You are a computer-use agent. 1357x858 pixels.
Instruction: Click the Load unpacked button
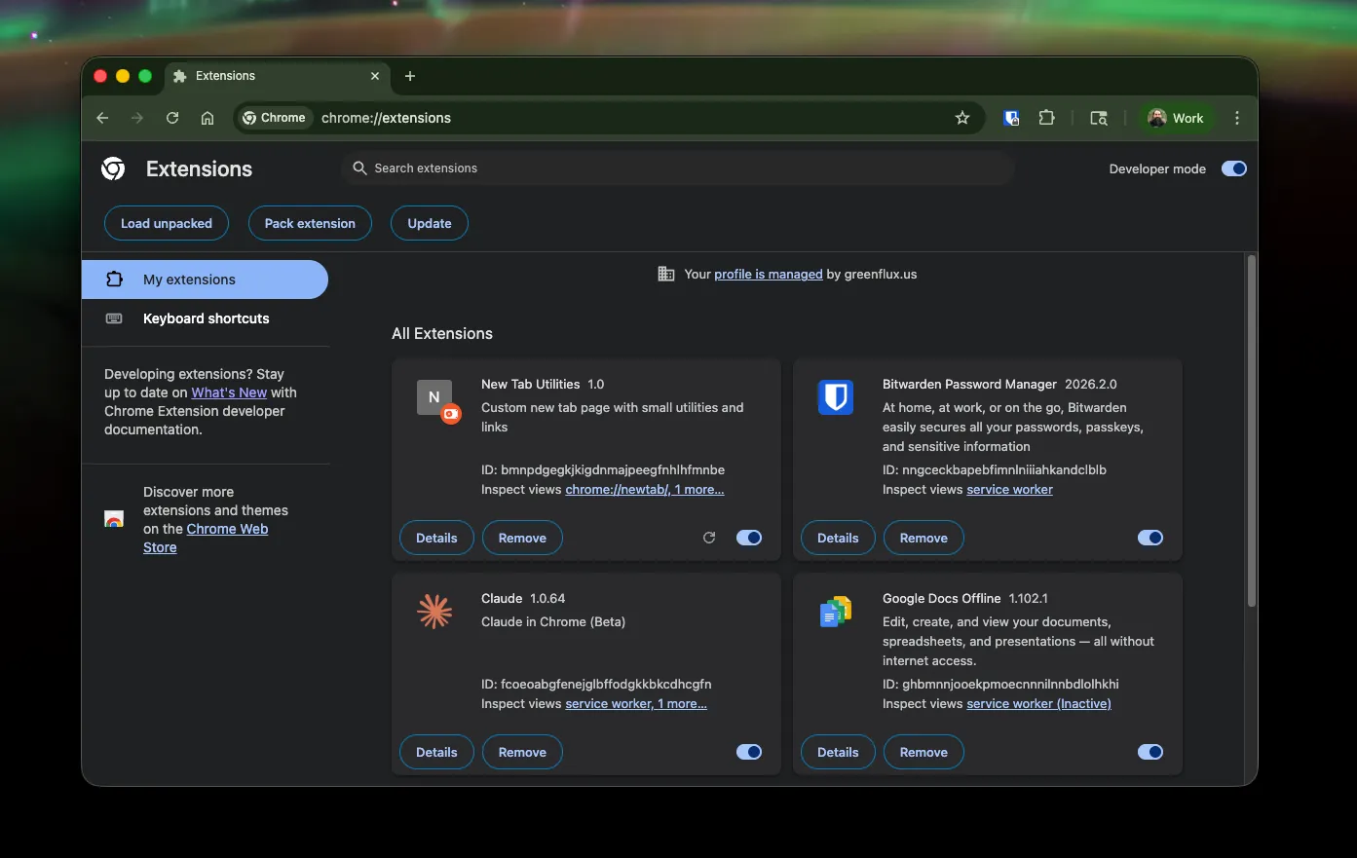(x=166, y=223)
